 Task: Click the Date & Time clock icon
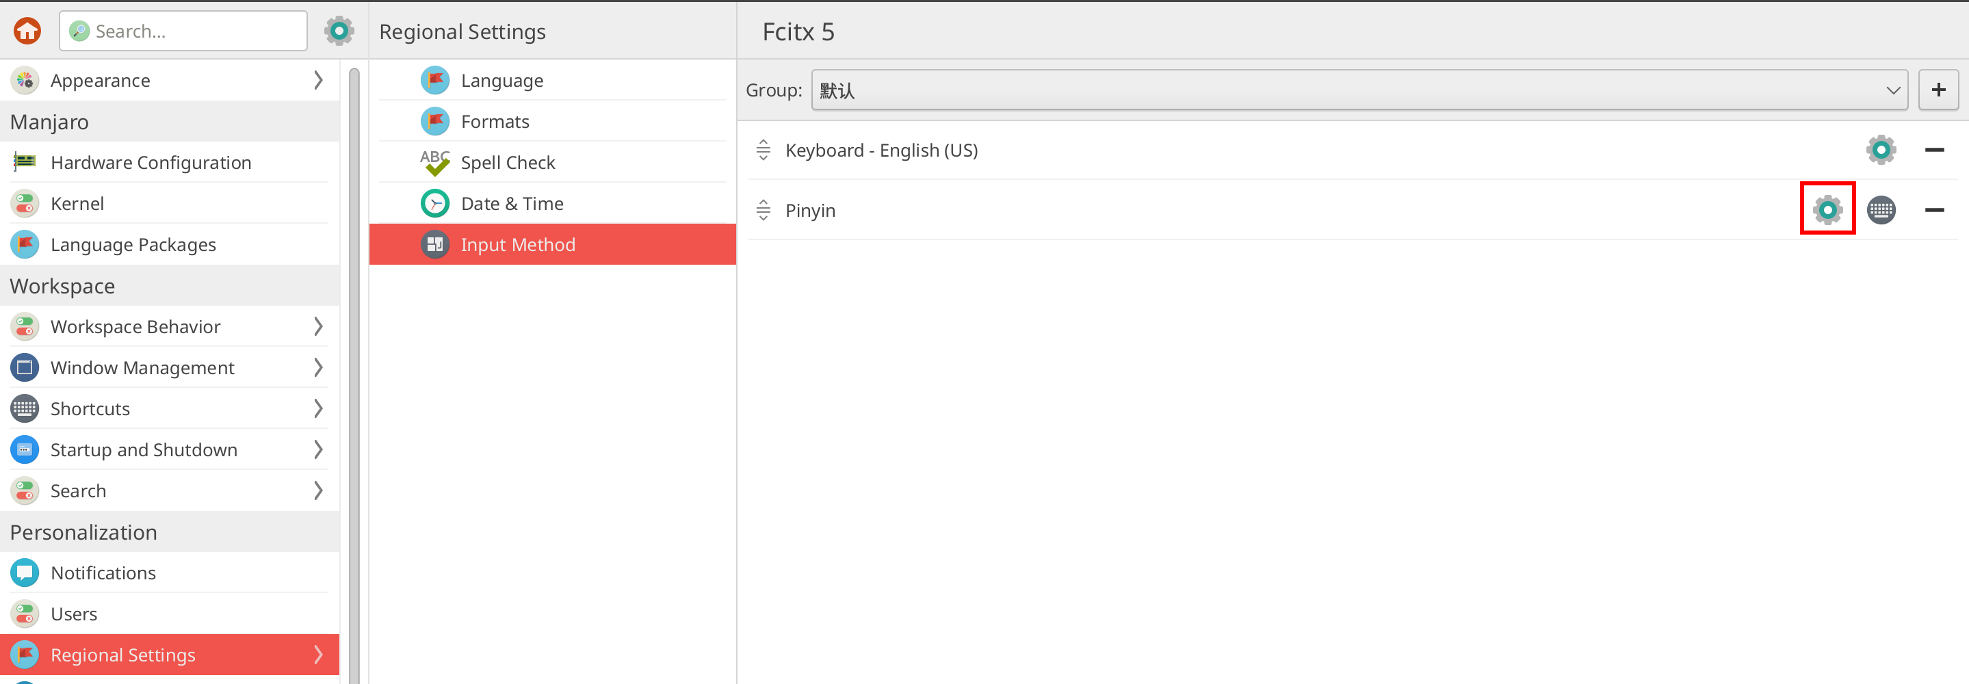[x=435, y=203]
